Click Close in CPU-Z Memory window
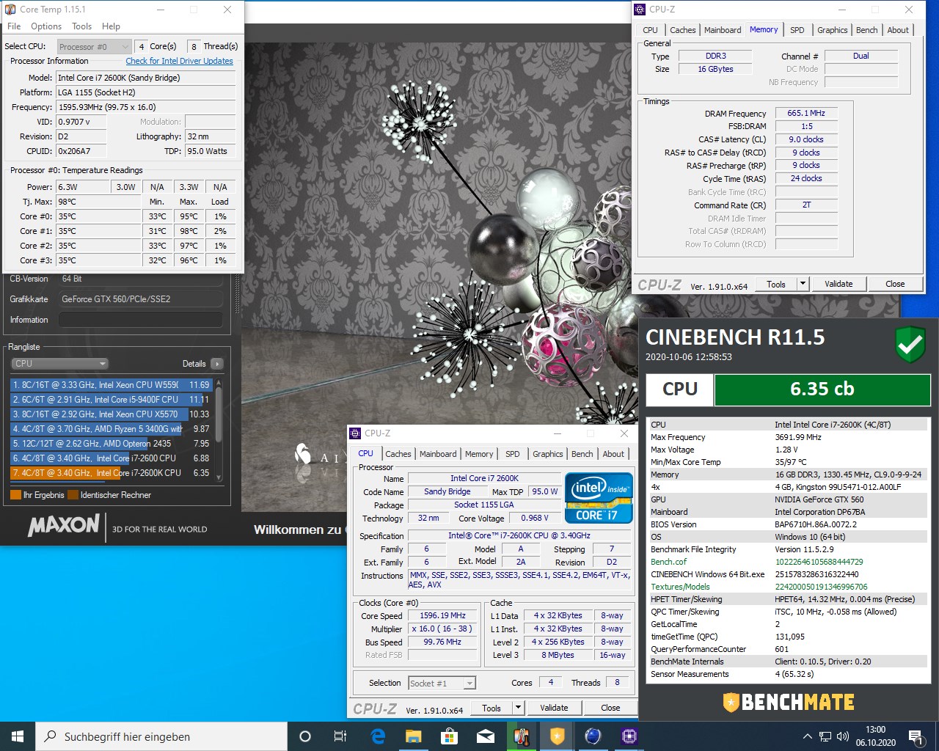The height and width of the screenshot is (751, 939). pos(895,284)
